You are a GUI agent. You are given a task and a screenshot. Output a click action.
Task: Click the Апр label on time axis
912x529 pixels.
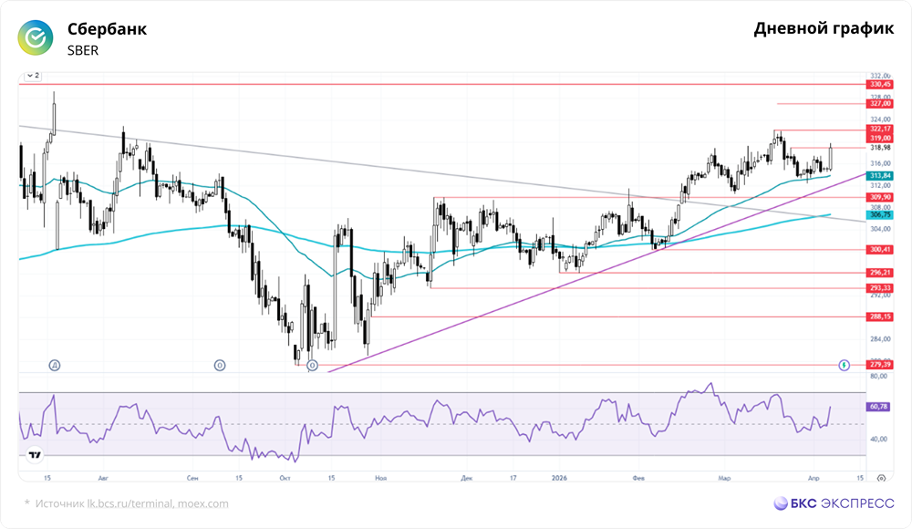[x=814, y=478]
